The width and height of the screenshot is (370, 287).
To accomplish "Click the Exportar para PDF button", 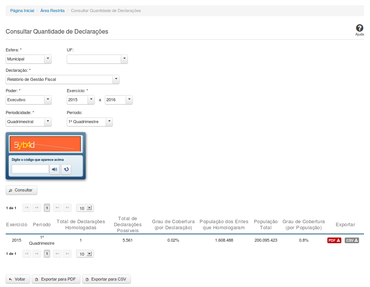I will (x=55, y=279).
